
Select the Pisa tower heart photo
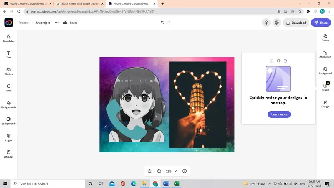(197, 105)
